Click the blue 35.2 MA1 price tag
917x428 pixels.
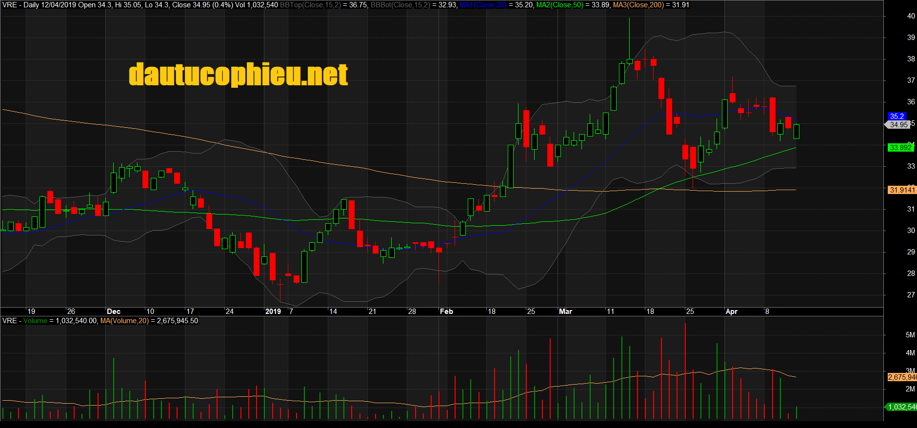point(897,116)
